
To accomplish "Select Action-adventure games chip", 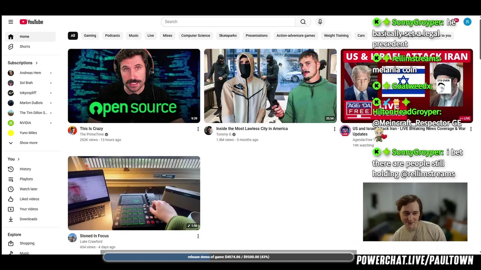I will click(296, 36).
